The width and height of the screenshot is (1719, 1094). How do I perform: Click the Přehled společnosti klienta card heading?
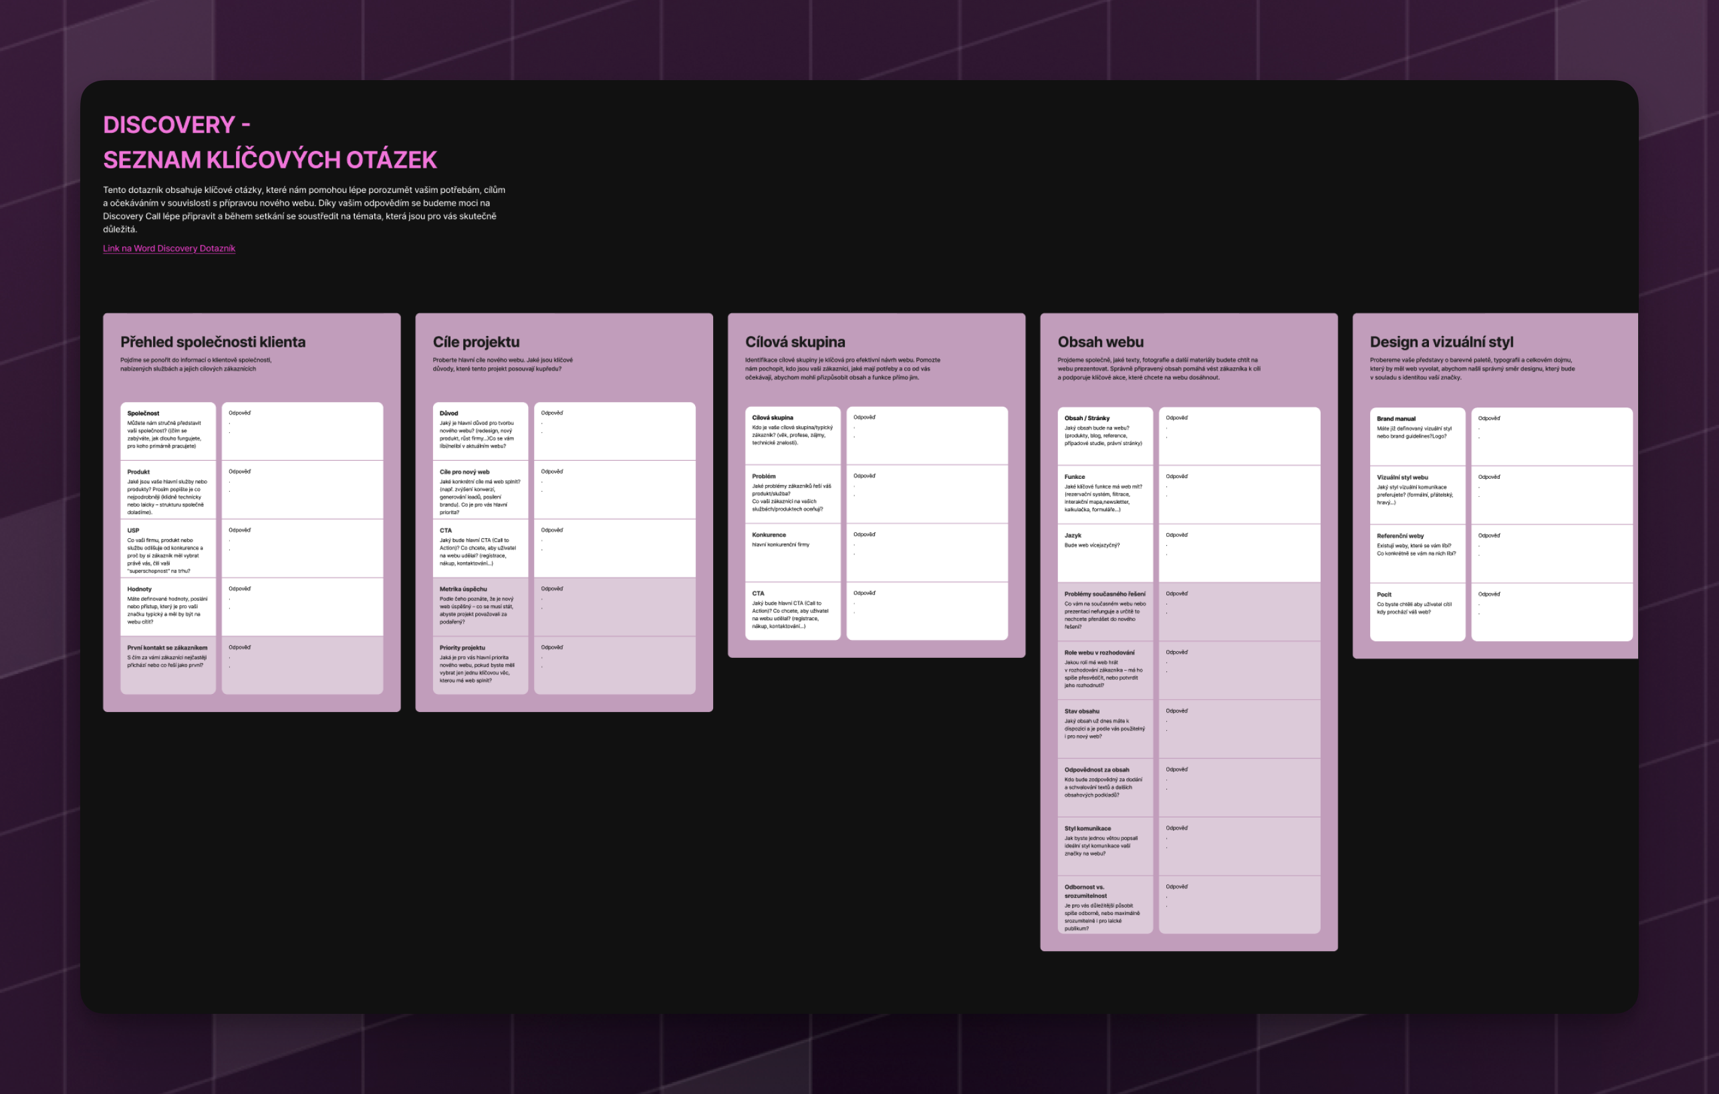[213, 341]
